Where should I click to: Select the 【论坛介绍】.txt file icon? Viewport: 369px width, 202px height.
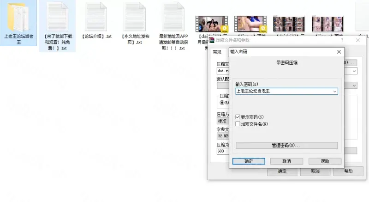(x=96, y=17)
